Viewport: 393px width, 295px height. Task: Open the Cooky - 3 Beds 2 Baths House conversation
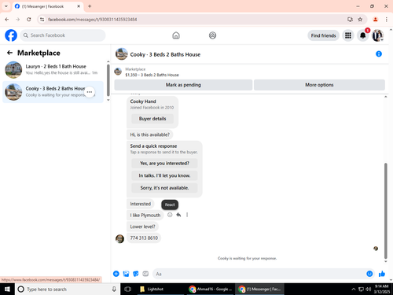[x=53, y=92]
